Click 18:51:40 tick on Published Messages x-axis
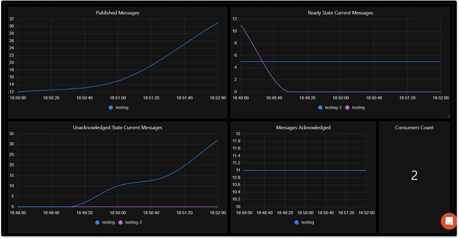Viewport: 459px width, 239px height. 184,98
